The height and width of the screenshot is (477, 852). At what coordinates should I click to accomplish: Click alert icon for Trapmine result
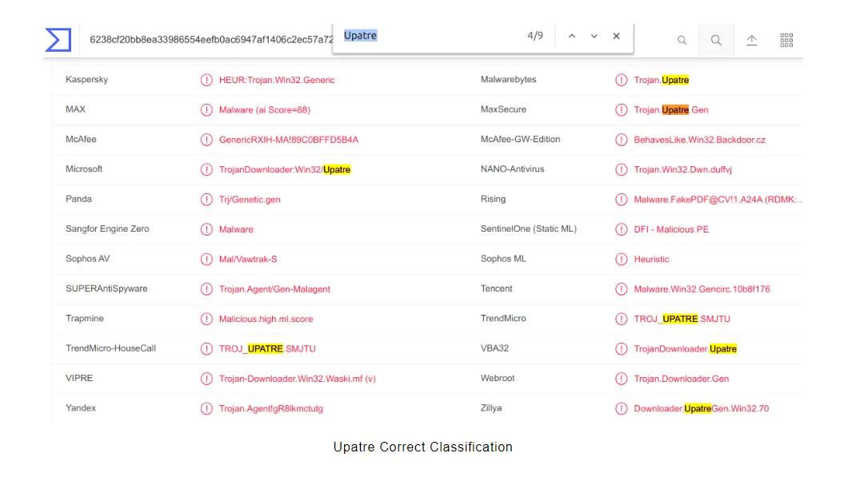(206, 319)
